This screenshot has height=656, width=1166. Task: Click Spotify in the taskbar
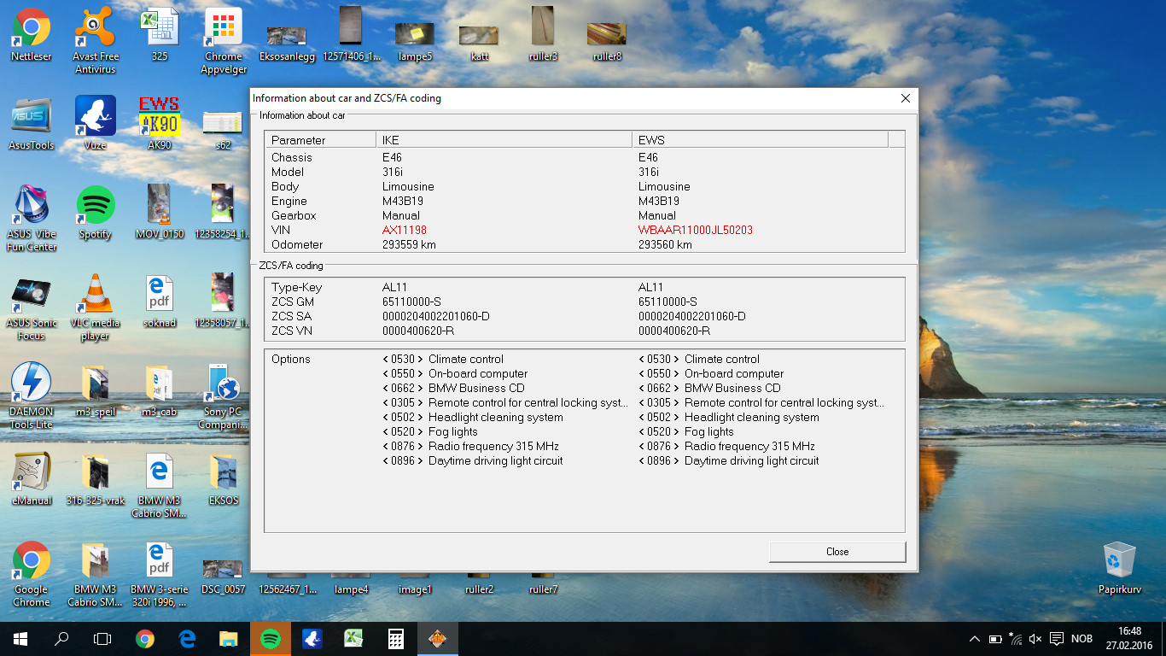click(x=271, y=638)
